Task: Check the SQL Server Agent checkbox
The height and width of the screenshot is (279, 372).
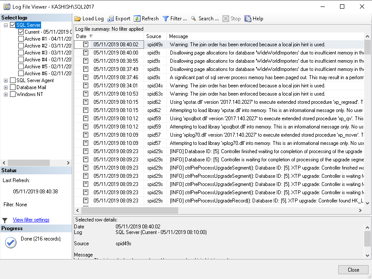Action: (13, 80)
